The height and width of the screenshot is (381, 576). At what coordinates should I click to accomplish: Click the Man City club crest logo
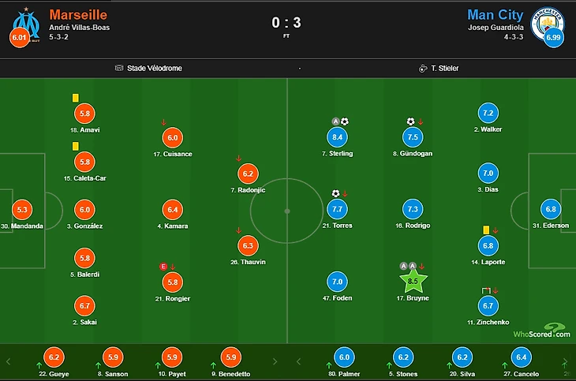(548, 24)
